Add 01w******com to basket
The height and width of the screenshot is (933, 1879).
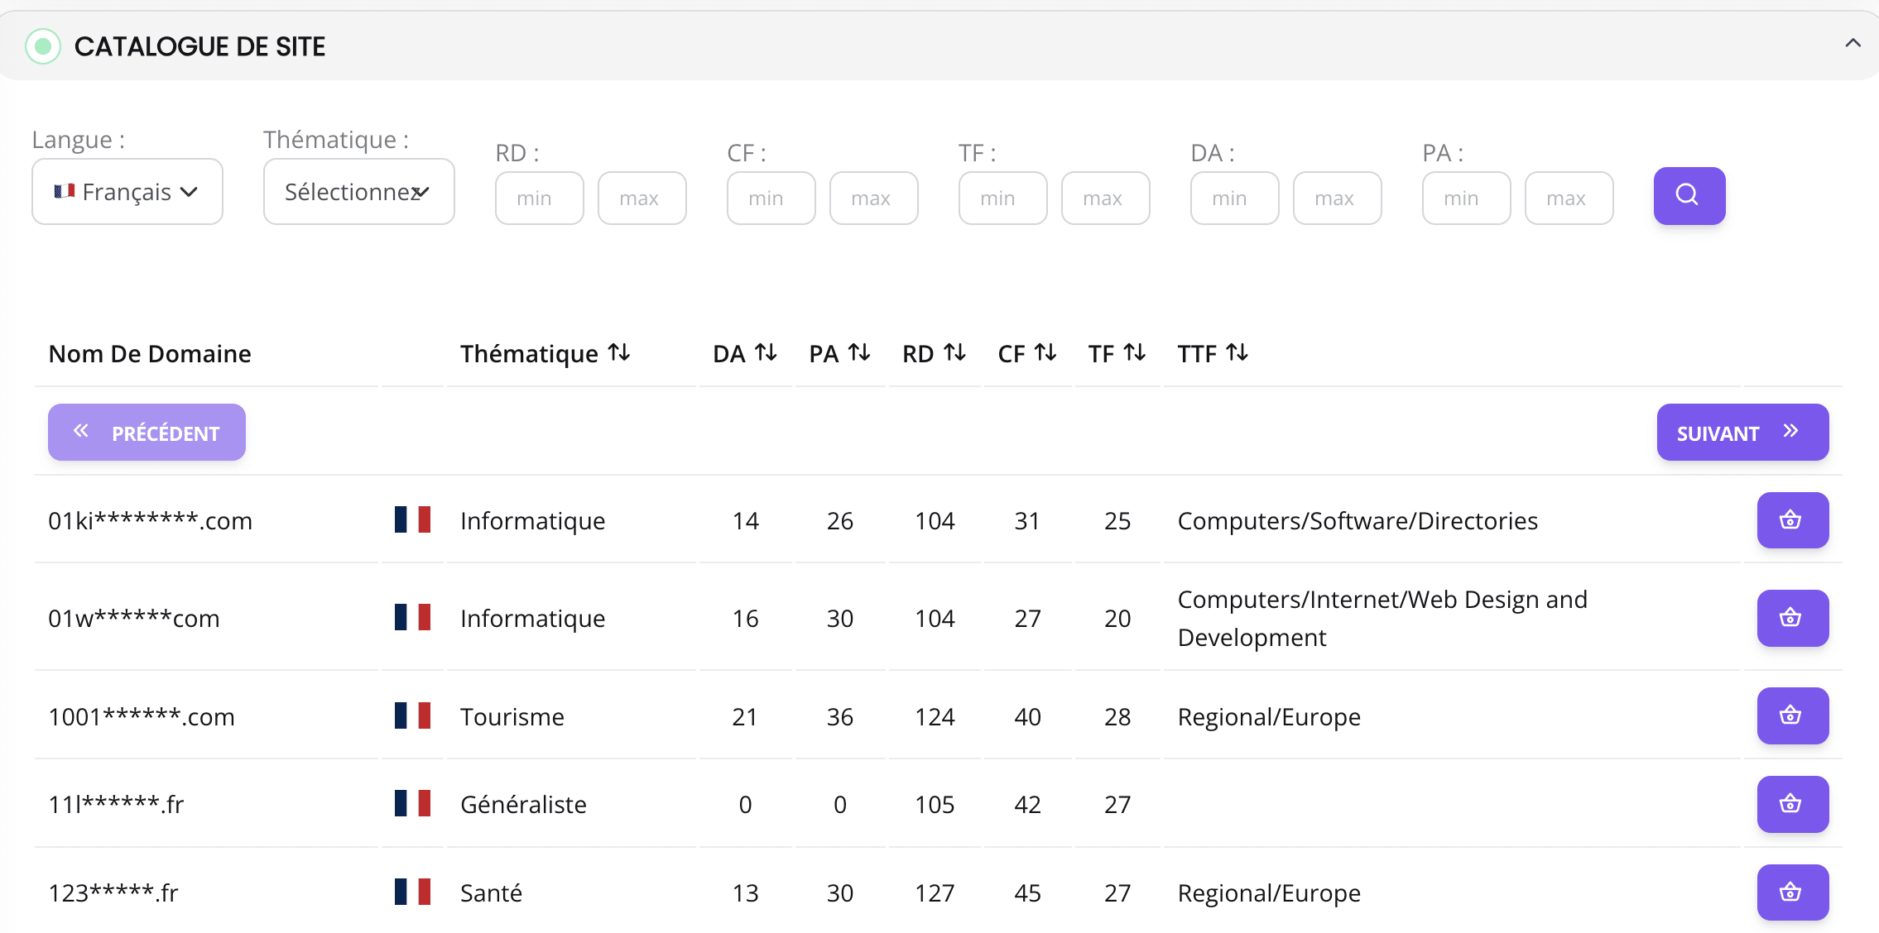point(1793,618)
